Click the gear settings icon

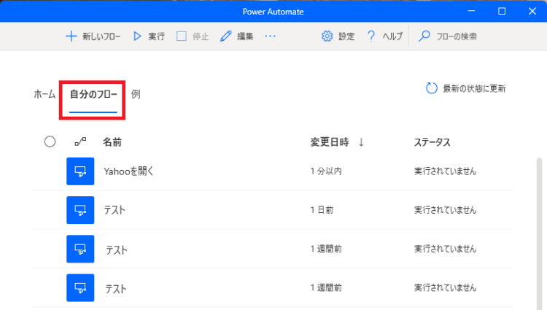[327, 36]
